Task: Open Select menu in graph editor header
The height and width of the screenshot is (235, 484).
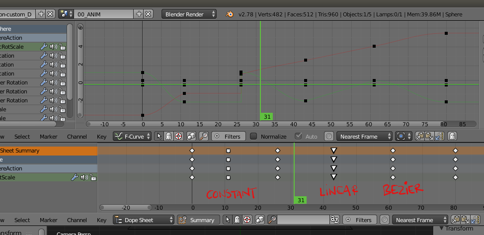Action: (22, 137)
